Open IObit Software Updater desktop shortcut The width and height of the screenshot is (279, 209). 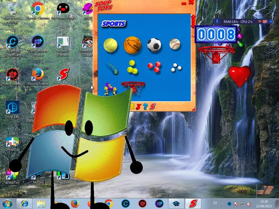pyautogui.click(x=38, y=46)
